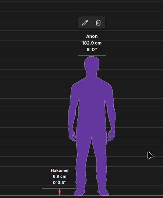Select the Anon name label
Image resolution: width=163 pixels, height=198 pixels.
[92, 36]
